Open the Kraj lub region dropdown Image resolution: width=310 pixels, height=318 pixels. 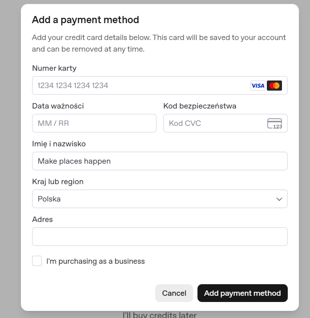tap(160, 199)
